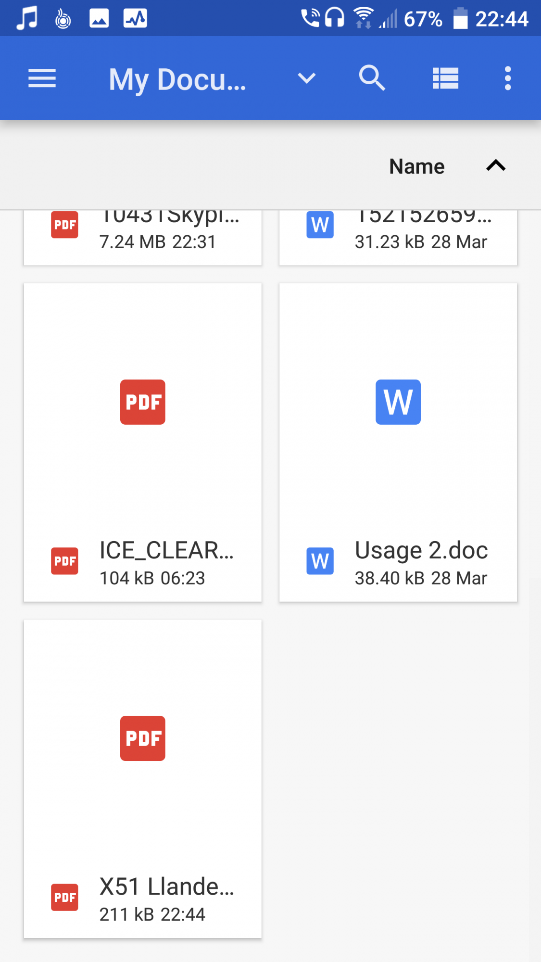
Task: Open the hamburger navigation menu
Action: click(x=42, y=78)
